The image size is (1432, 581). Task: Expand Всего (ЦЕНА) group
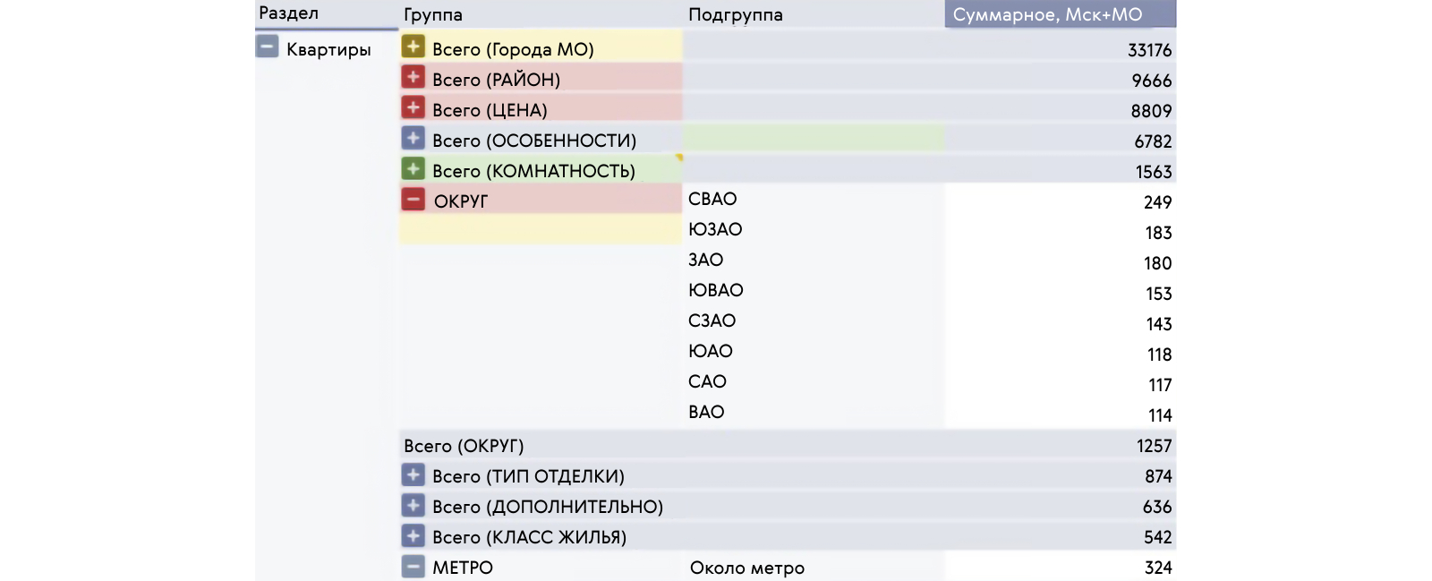pos(413,108)
